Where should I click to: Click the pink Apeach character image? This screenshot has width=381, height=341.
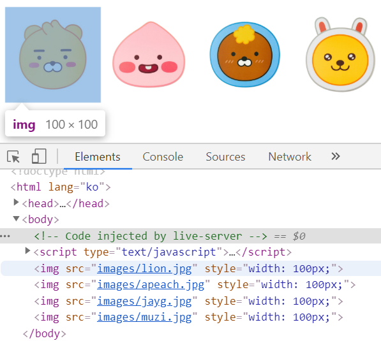point(149,55)
